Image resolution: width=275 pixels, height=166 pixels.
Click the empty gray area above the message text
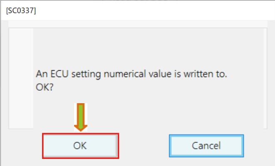pos(148,47)
